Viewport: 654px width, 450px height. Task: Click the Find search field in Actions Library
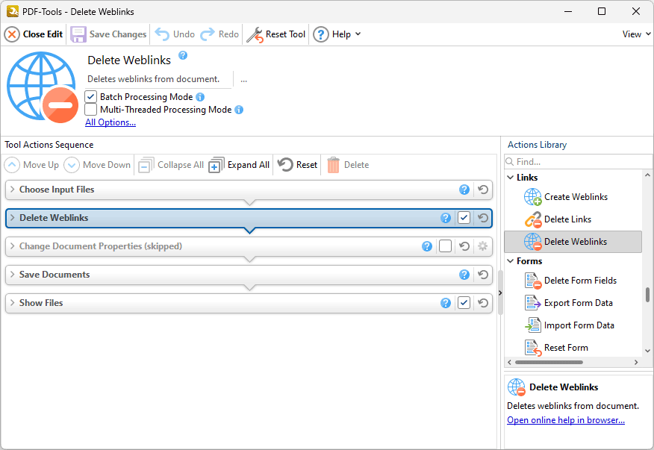pyautogui.click(x=578, y=162)
